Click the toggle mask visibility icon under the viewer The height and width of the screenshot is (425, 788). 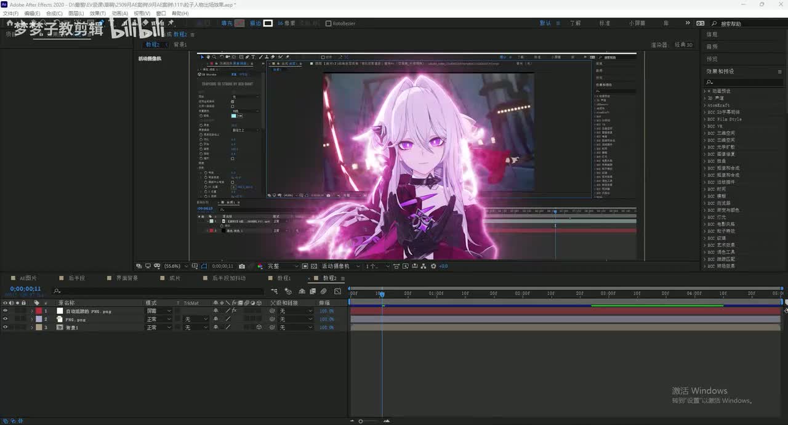204,266
